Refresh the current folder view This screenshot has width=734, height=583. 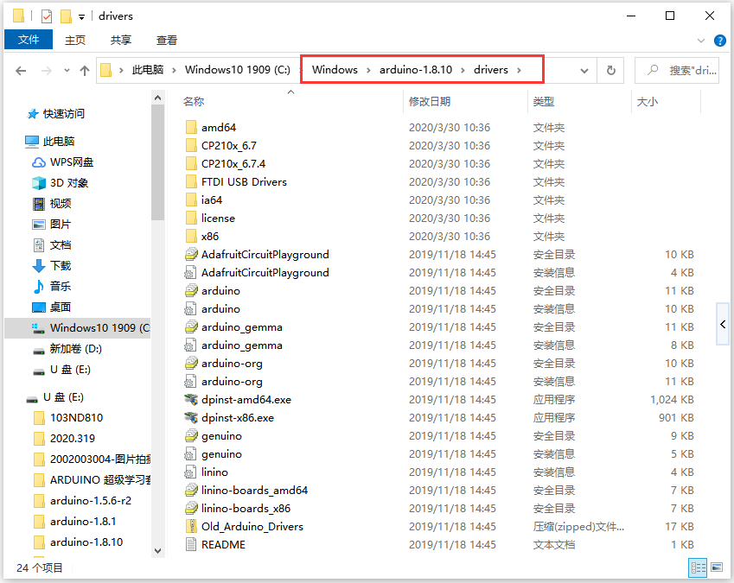pos(611,70)
